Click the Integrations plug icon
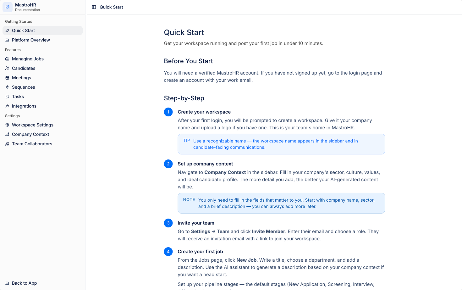The image size is (462, 290). 7,106
